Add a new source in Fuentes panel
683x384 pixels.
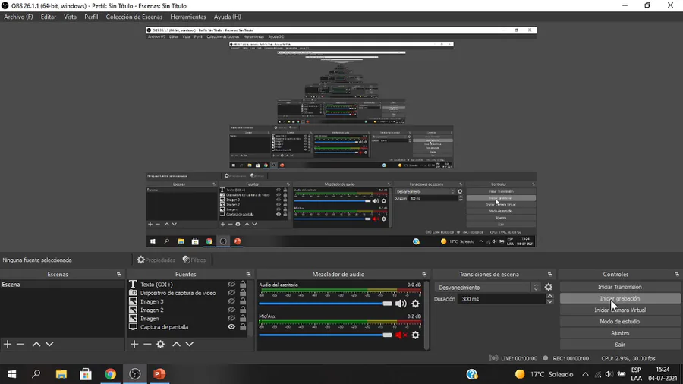(x=134, y=344)
